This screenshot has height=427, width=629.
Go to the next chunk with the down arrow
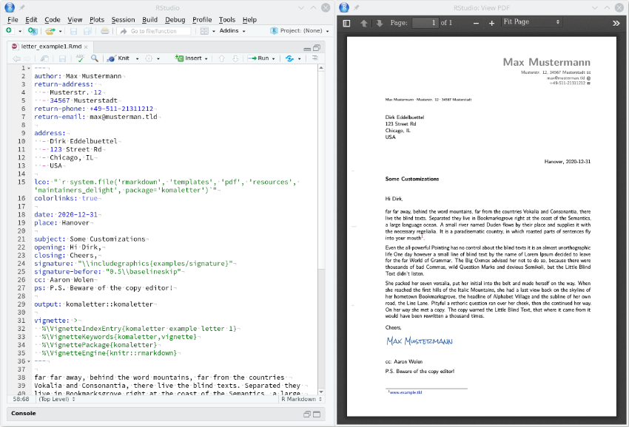[x=235, y=58]
